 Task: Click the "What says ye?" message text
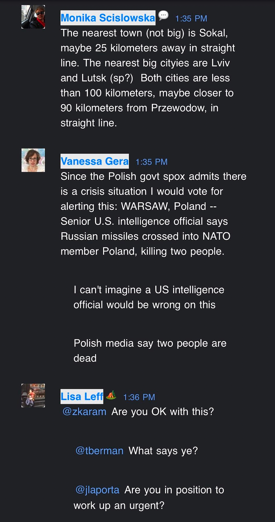coord(163,451)
